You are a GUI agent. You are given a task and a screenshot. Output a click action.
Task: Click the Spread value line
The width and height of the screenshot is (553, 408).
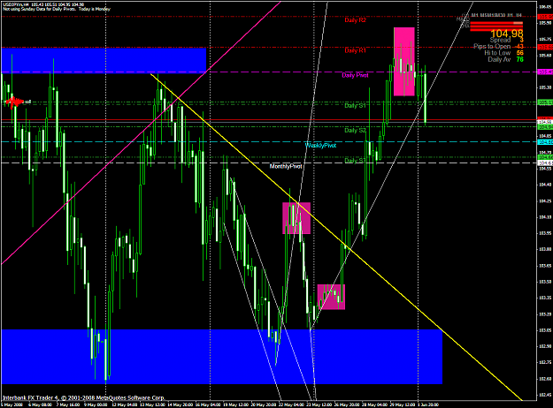tap(506, 40)
